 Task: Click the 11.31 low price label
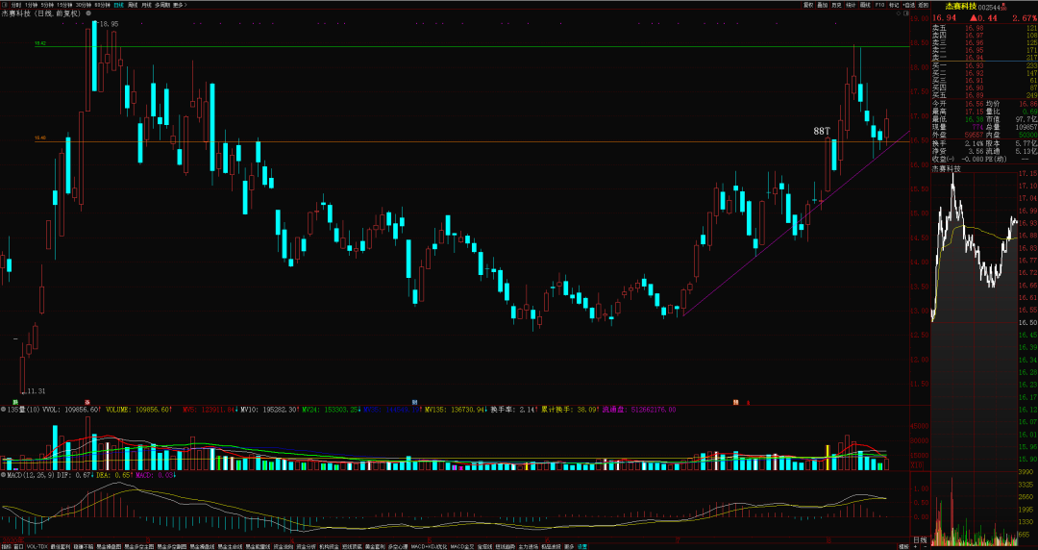[x=36, y=391]
